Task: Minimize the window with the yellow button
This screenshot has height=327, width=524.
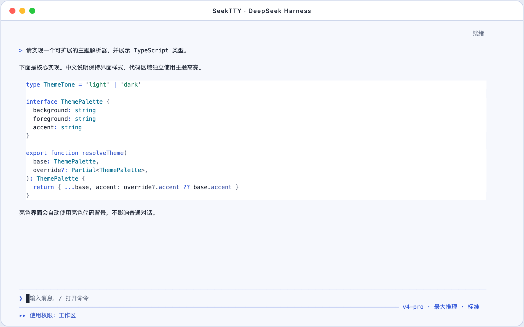Action: [22, 11]
